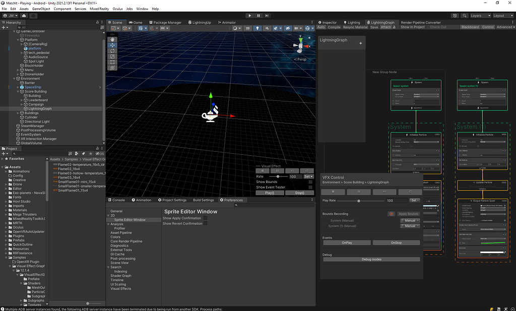
Task: Toggle 2D mode in the Scene view toolbar
Action: click(x=249, y=28)
